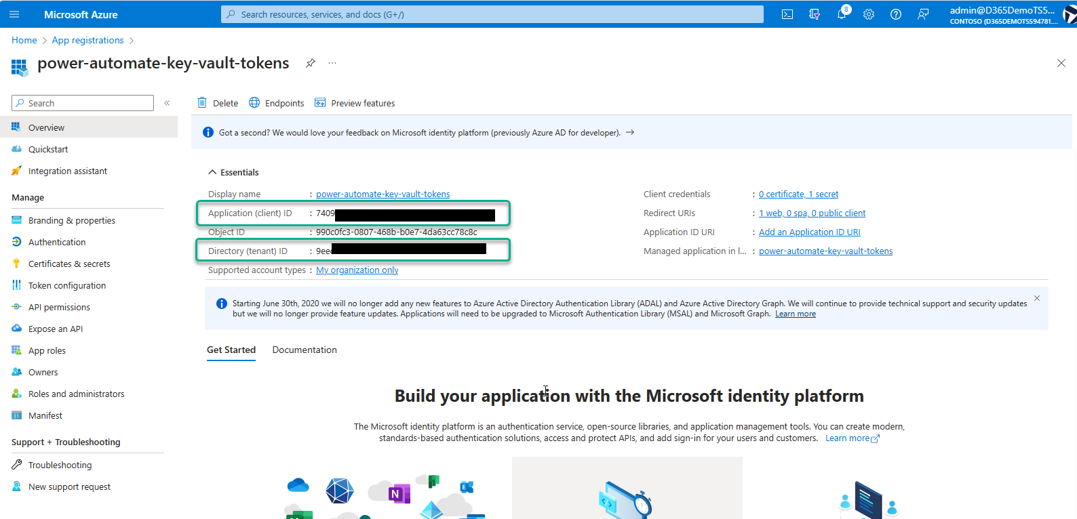Click the Owners people icon

tap(16, 372)
